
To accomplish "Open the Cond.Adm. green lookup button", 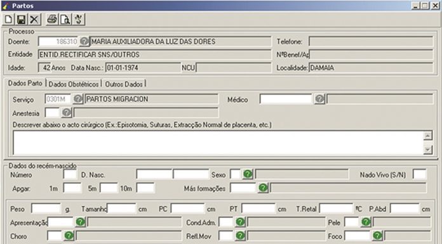I will pos(240,222).
